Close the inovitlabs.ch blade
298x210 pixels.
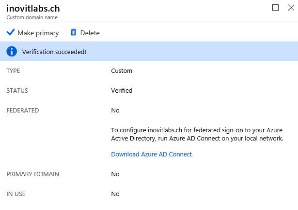[x=291, y=8]
